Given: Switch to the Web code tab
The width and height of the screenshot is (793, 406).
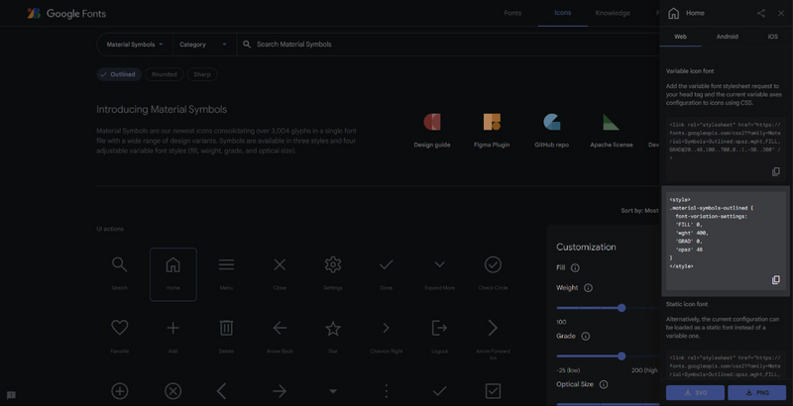Looking at the screenshot, I should coord(680,37).
